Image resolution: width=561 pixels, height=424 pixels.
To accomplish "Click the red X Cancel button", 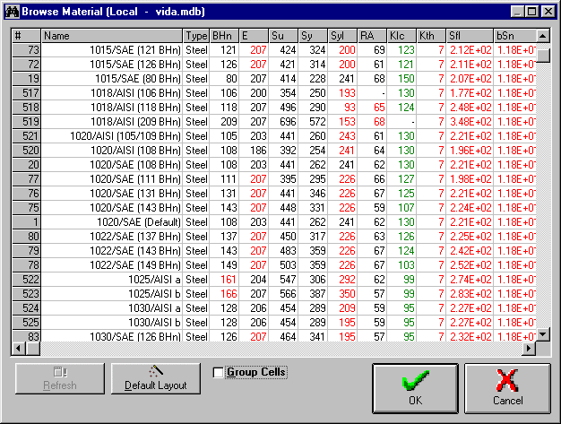I will (507, 389).
